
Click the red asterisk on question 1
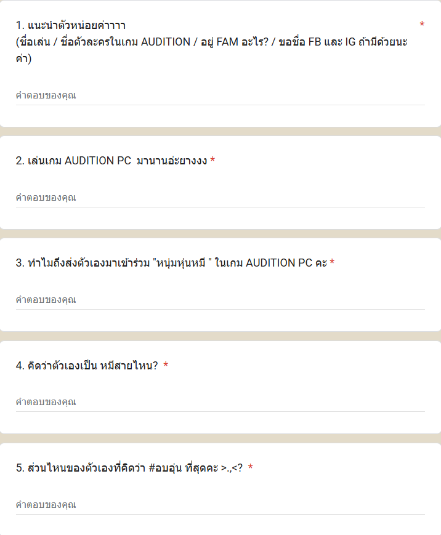pos(422,25)
